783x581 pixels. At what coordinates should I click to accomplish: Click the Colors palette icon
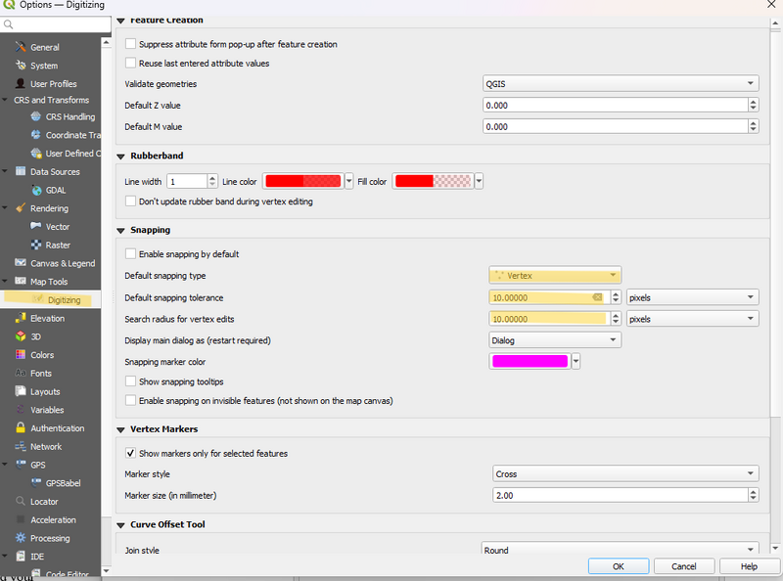pos(21,354)
